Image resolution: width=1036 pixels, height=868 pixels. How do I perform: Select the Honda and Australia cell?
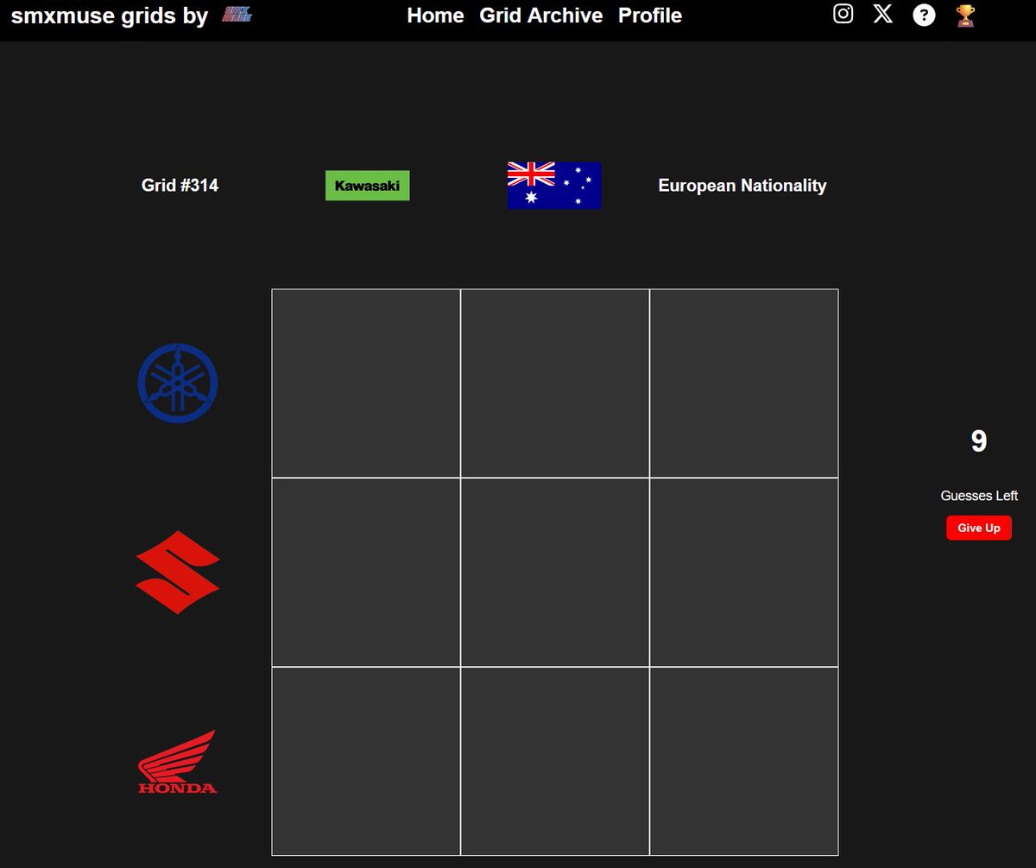tap(555, 762)
